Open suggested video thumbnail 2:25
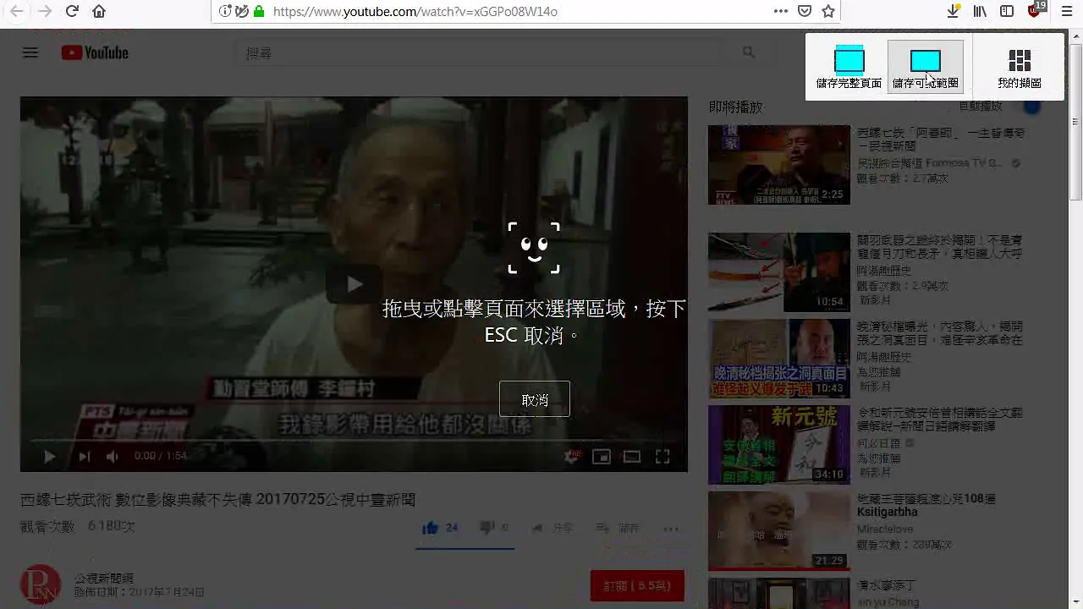Image resolution: width=1083 pixels, height=609 pixels. (x=778, y=165)
